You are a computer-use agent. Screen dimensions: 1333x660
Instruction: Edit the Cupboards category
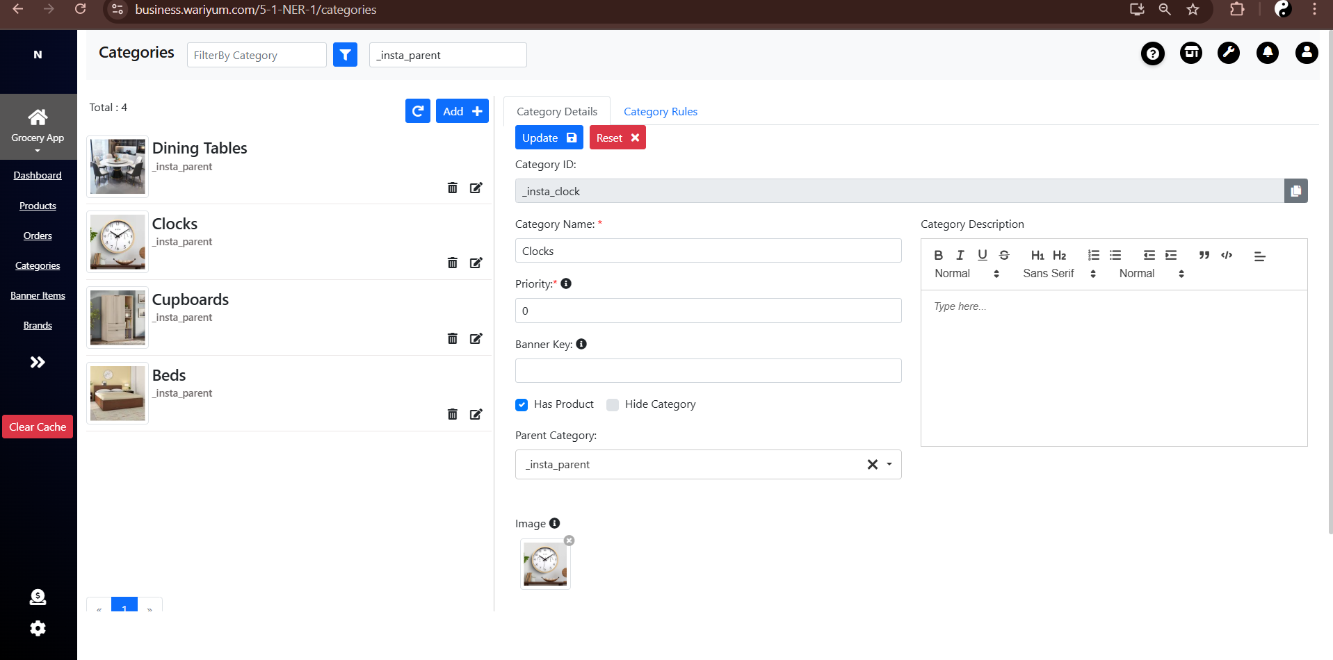coord(476,338)
